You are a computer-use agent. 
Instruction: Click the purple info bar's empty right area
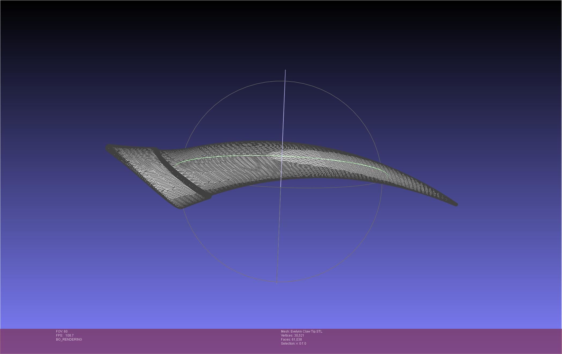(x=456, y=341)
